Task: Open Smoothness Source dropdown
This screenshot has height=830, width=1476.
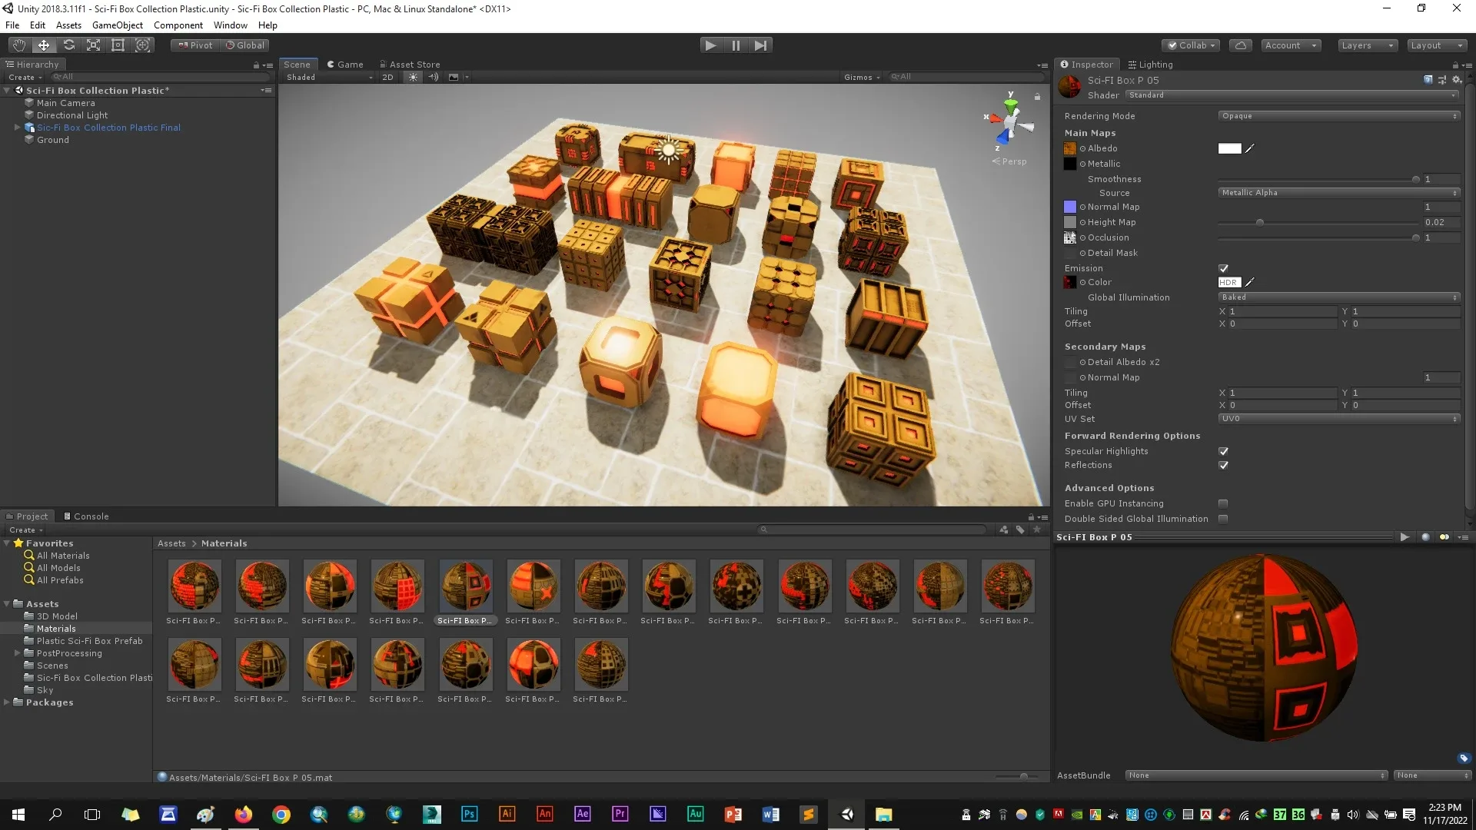Action: [1338, 193]
